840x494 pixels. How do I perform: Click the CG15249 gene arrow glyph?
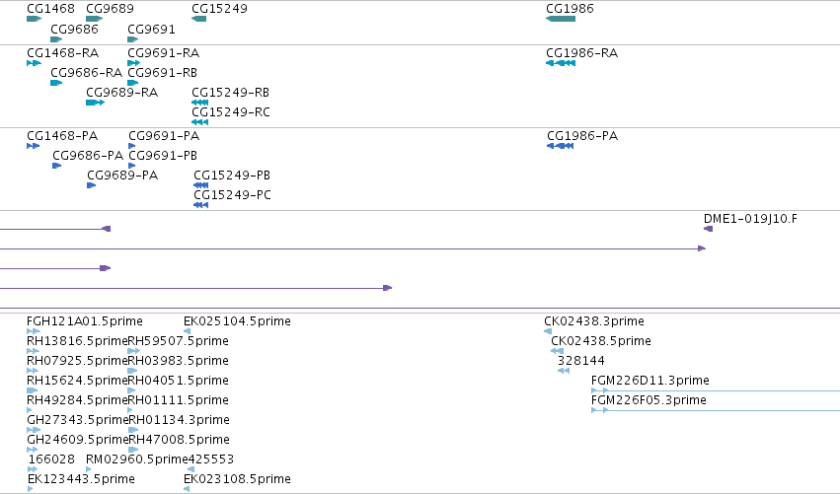198,19
